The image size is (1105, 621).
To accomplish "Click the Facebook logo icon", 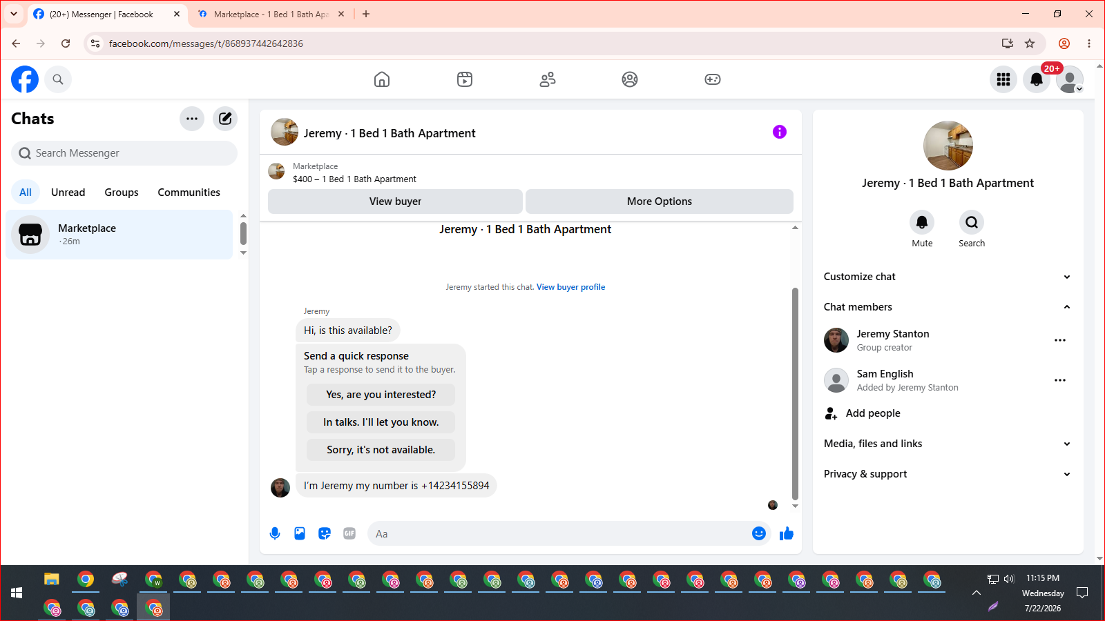I will click(25, 79).
